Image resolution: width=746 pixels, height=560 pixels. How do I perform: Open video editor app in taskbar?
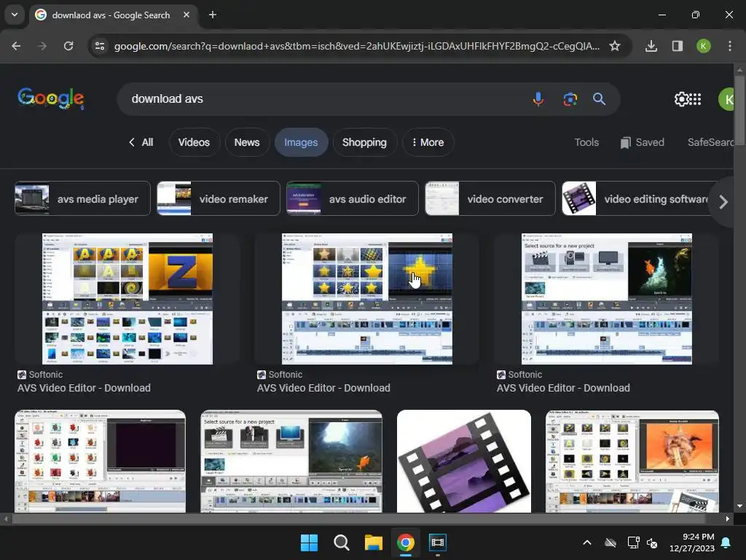(438, 542)
